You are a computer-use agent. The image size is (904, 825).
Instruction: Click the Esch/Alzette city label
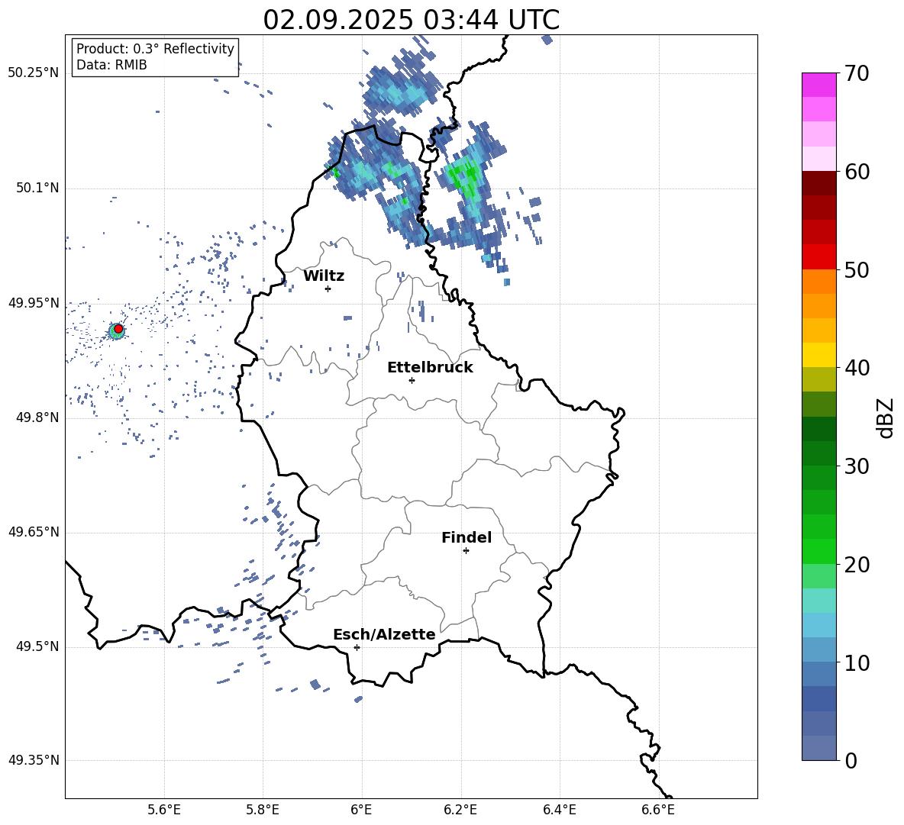384,634
